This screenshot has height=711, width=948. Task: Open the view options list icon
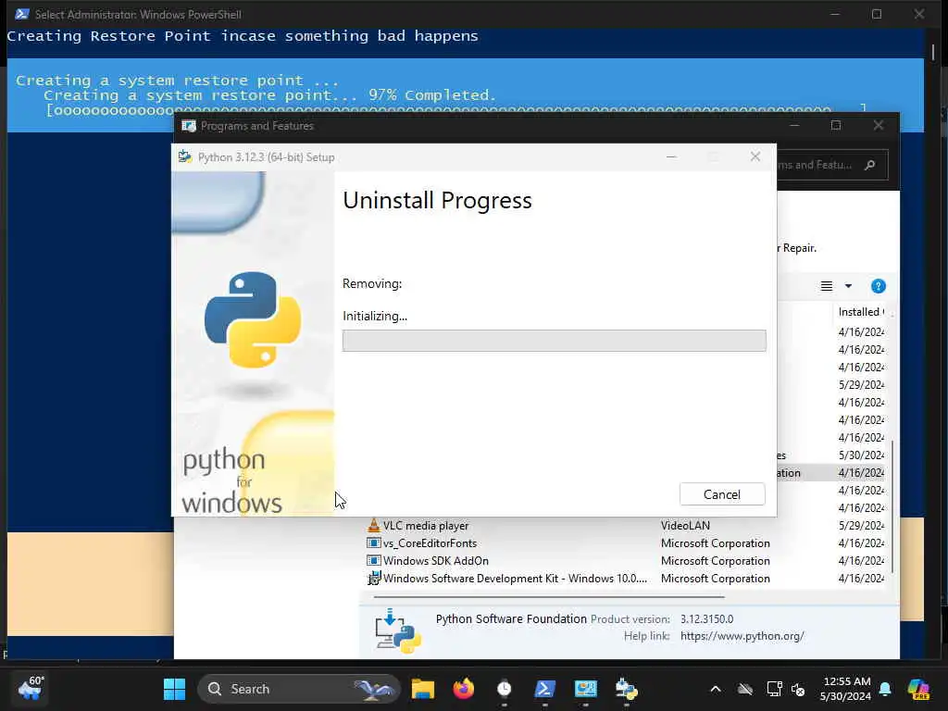click(x=827, y=286)
